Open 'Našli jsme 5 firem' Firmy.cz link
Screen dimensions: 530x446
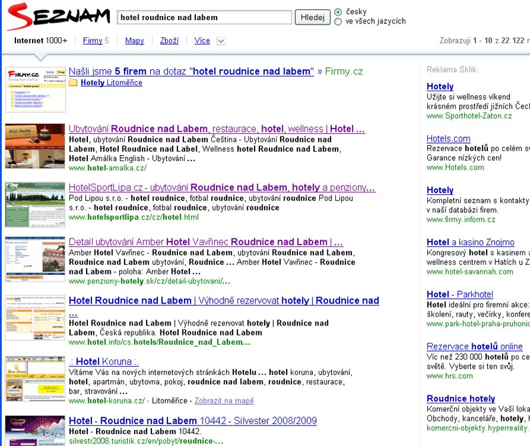coord(191,71)
